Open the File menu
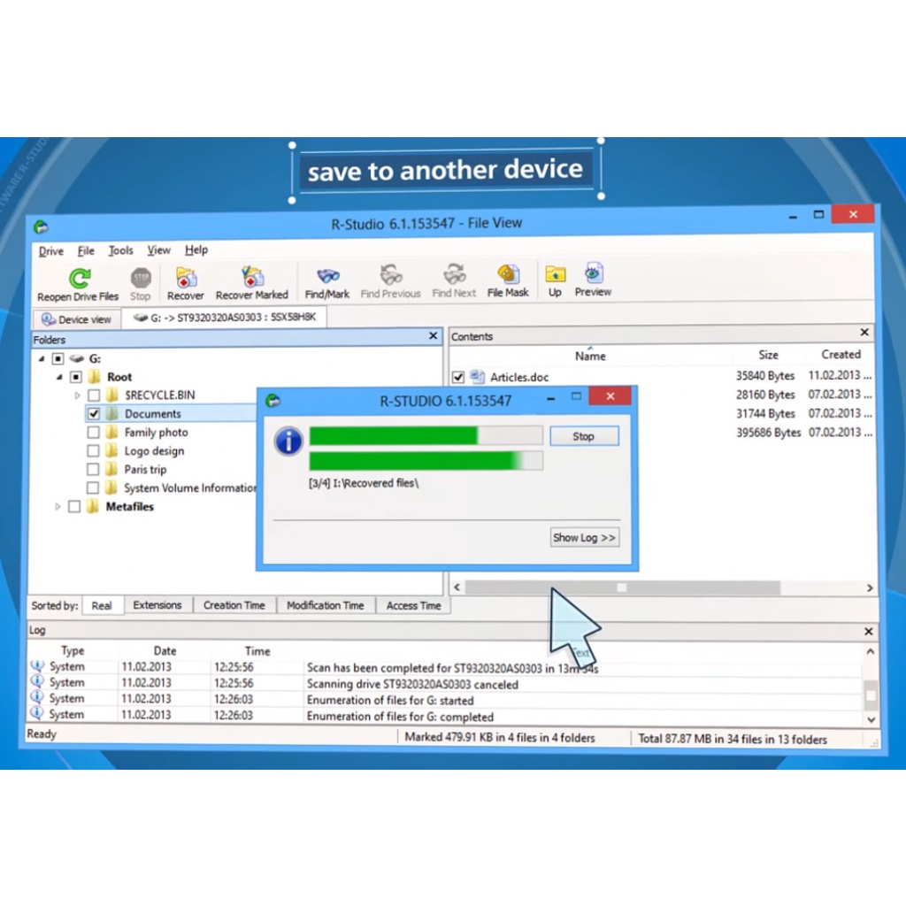Viewport: 906px width, 906px height. pyautogui.click(x=86, y=250)
